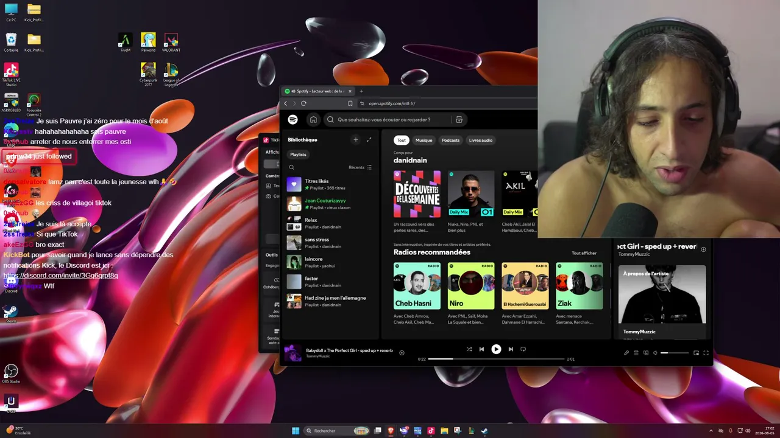Screen dimensions: 780x438
Task: Seek in the track progress bar
Action: click(496, 359)
